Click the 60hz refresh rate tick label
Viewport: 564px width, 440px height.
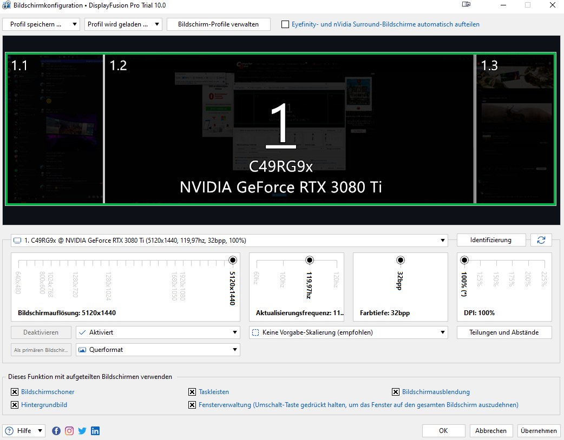tap(256, 278)
